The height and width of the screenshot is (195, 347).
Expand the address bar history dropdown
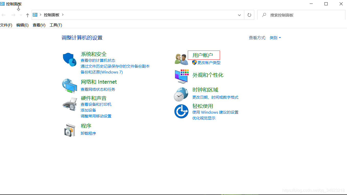coord(239,15)
